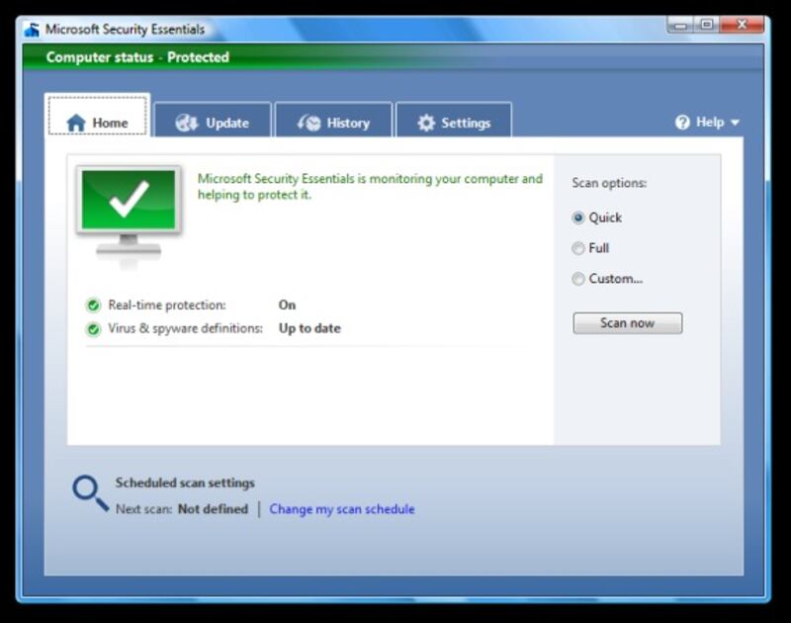Screen dimensions: 791x623
Task: Click the blue question mark Help icon
Action: [x=682, y=123]
